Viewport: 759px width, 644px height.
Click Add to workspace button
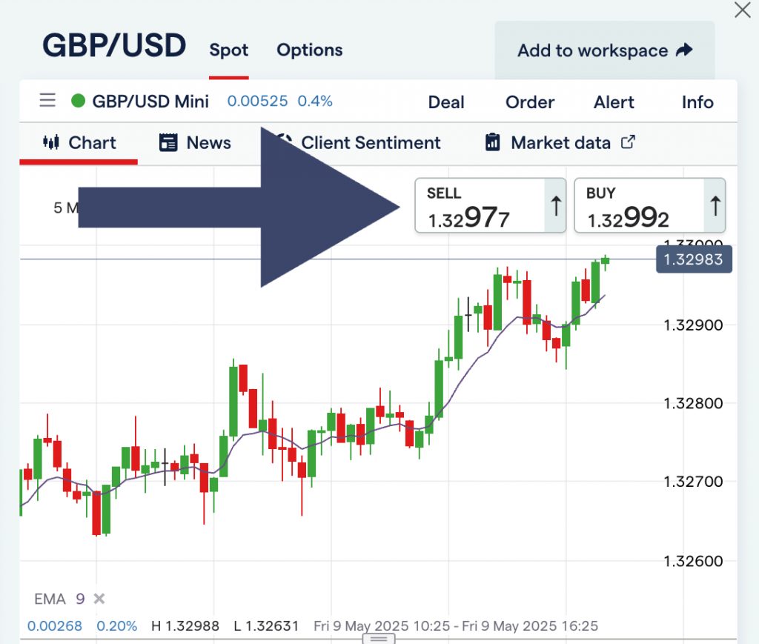(605, 50)
